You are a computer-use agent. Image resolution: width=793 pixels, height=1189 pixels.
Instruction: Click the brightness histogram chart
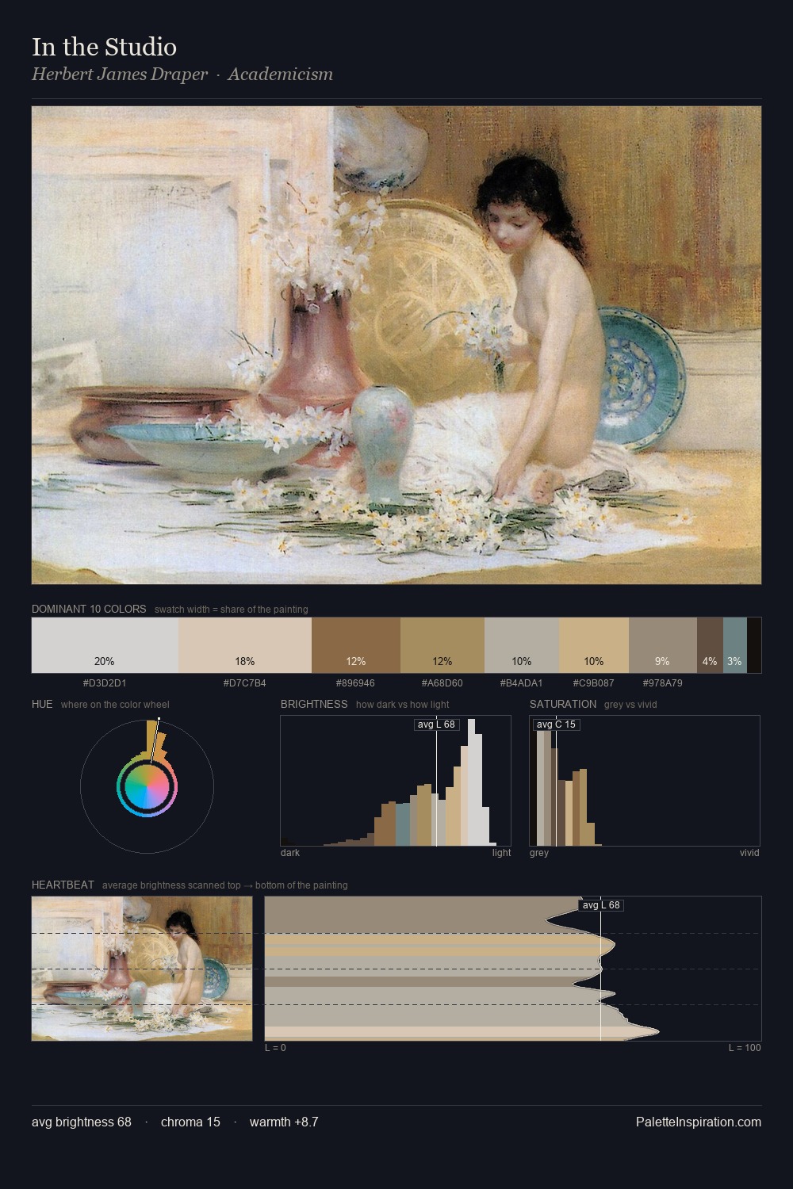pyautogui.click(x=396, y=781)
